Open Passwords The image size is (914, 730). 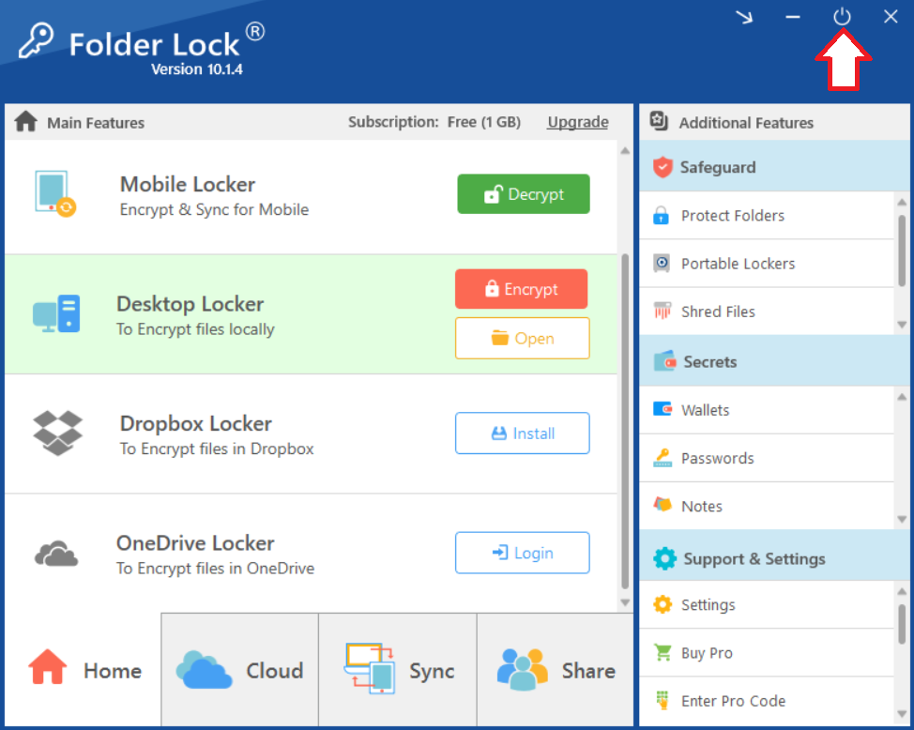tap(767, 458)
